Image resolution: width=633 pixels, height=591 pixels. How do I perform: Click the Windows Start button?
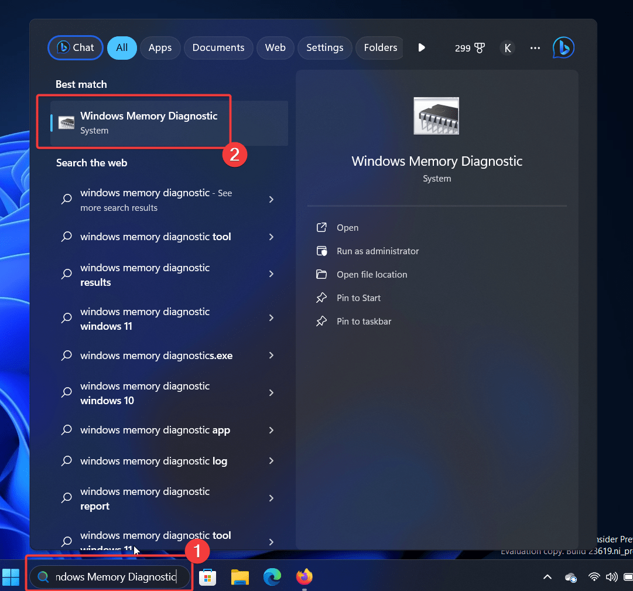click(11, 577)
